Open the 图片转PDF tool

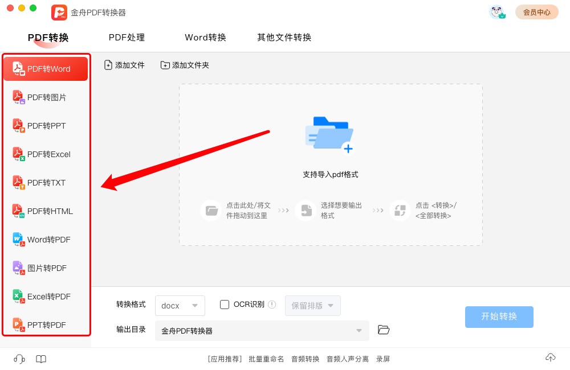(x=46, y=268)
